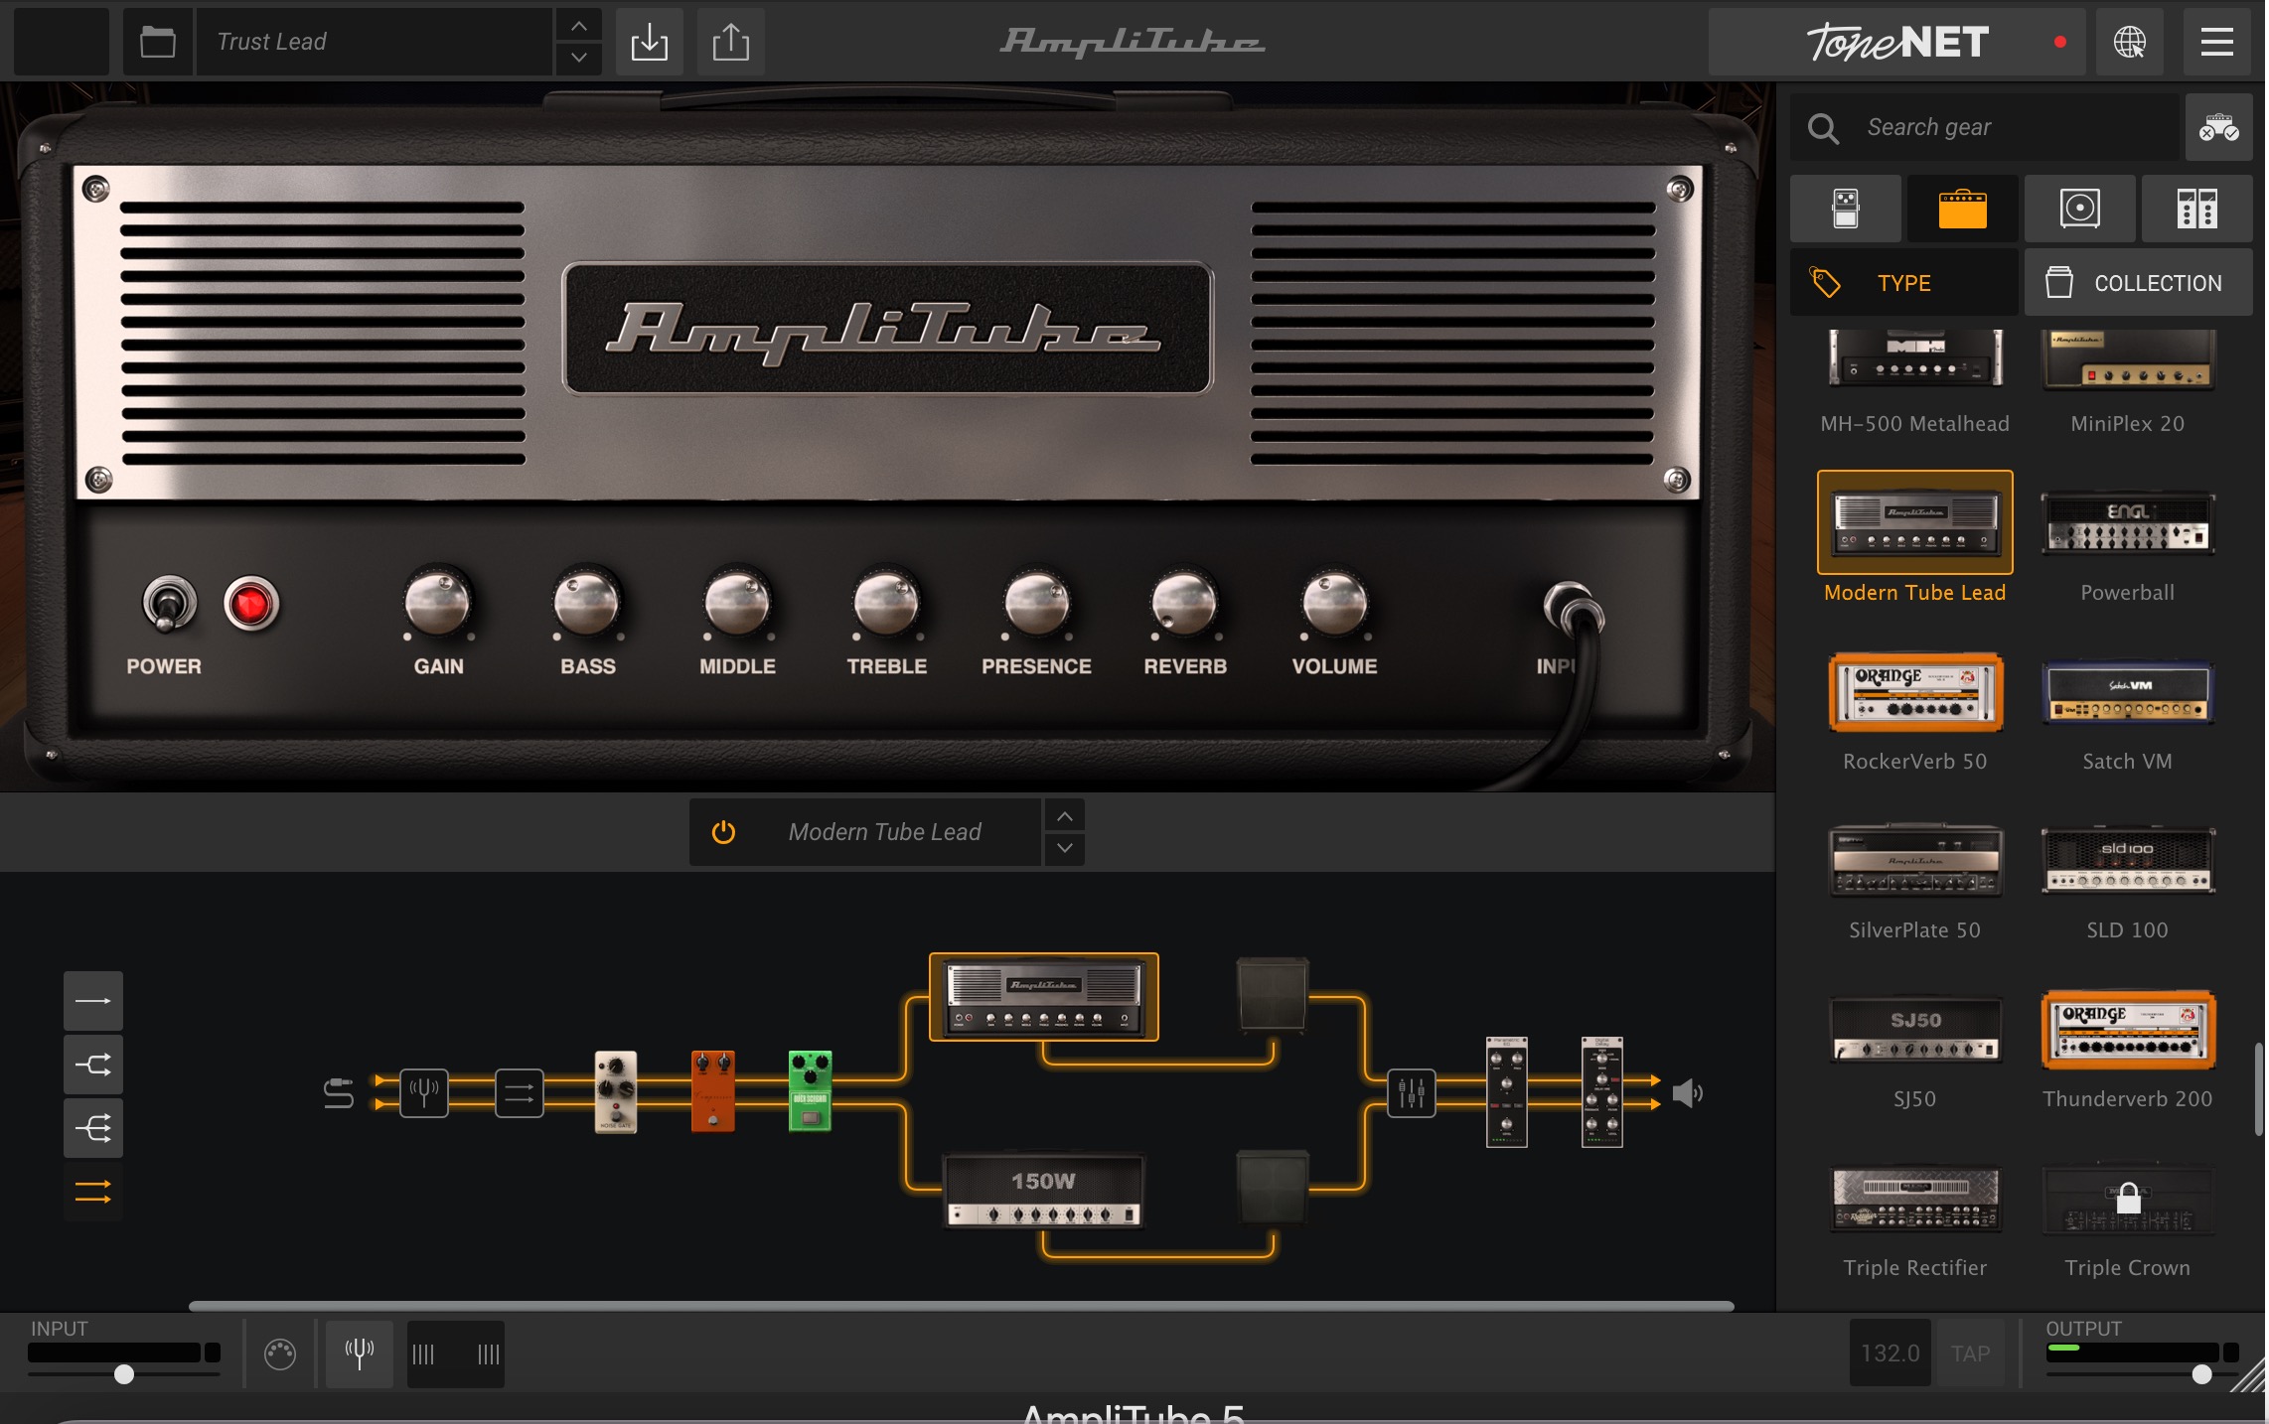2269x1424 pixels.
Task: Select the TYPE filter tab
Action: point(1904,283)
